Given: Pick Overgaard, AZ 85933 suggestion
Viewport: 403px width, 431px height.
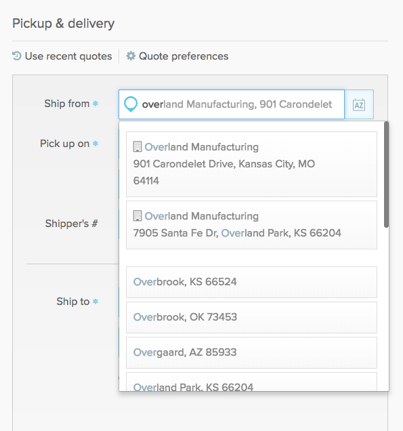Looking at the screenshot, I should (251, 352).
